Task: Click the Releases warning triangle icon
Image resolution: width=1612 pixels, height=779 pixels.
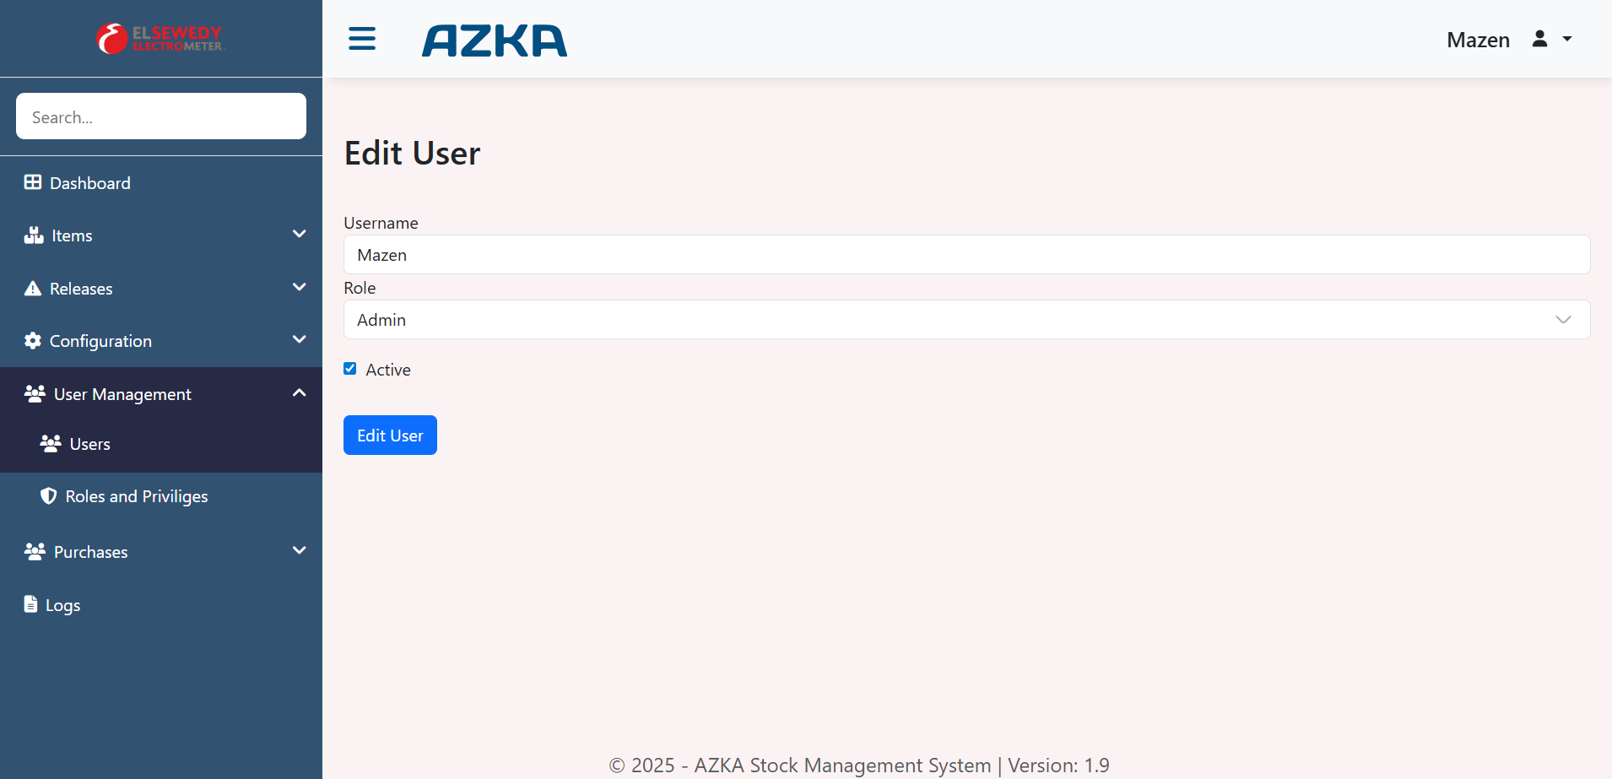Action: (33, 289)
